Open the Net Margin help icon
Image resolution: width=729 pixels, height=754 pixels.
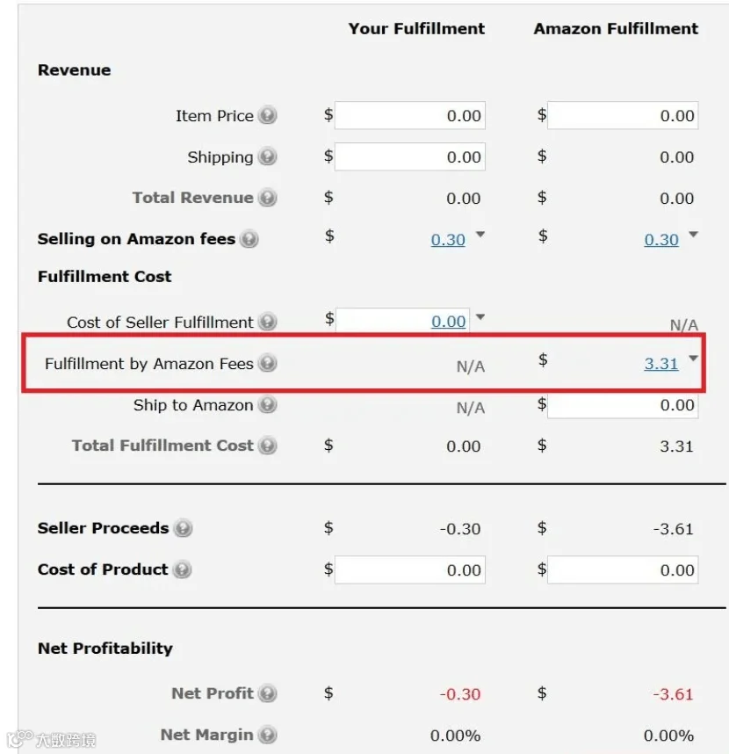(x=267, y=735)
